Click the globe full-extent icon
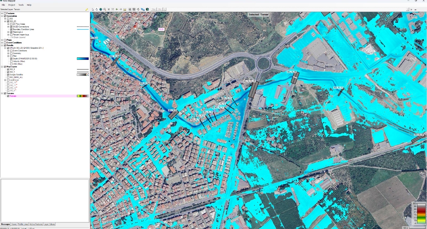Image resolution: width=427 pixels, height=229 pixels. coord(101,9)
